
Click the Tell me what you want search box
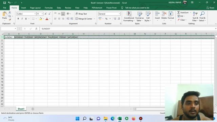pyautogui.click(x=137, y=8)
